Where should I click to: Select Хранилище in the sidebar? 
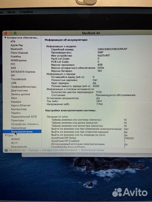click(18, 128)
